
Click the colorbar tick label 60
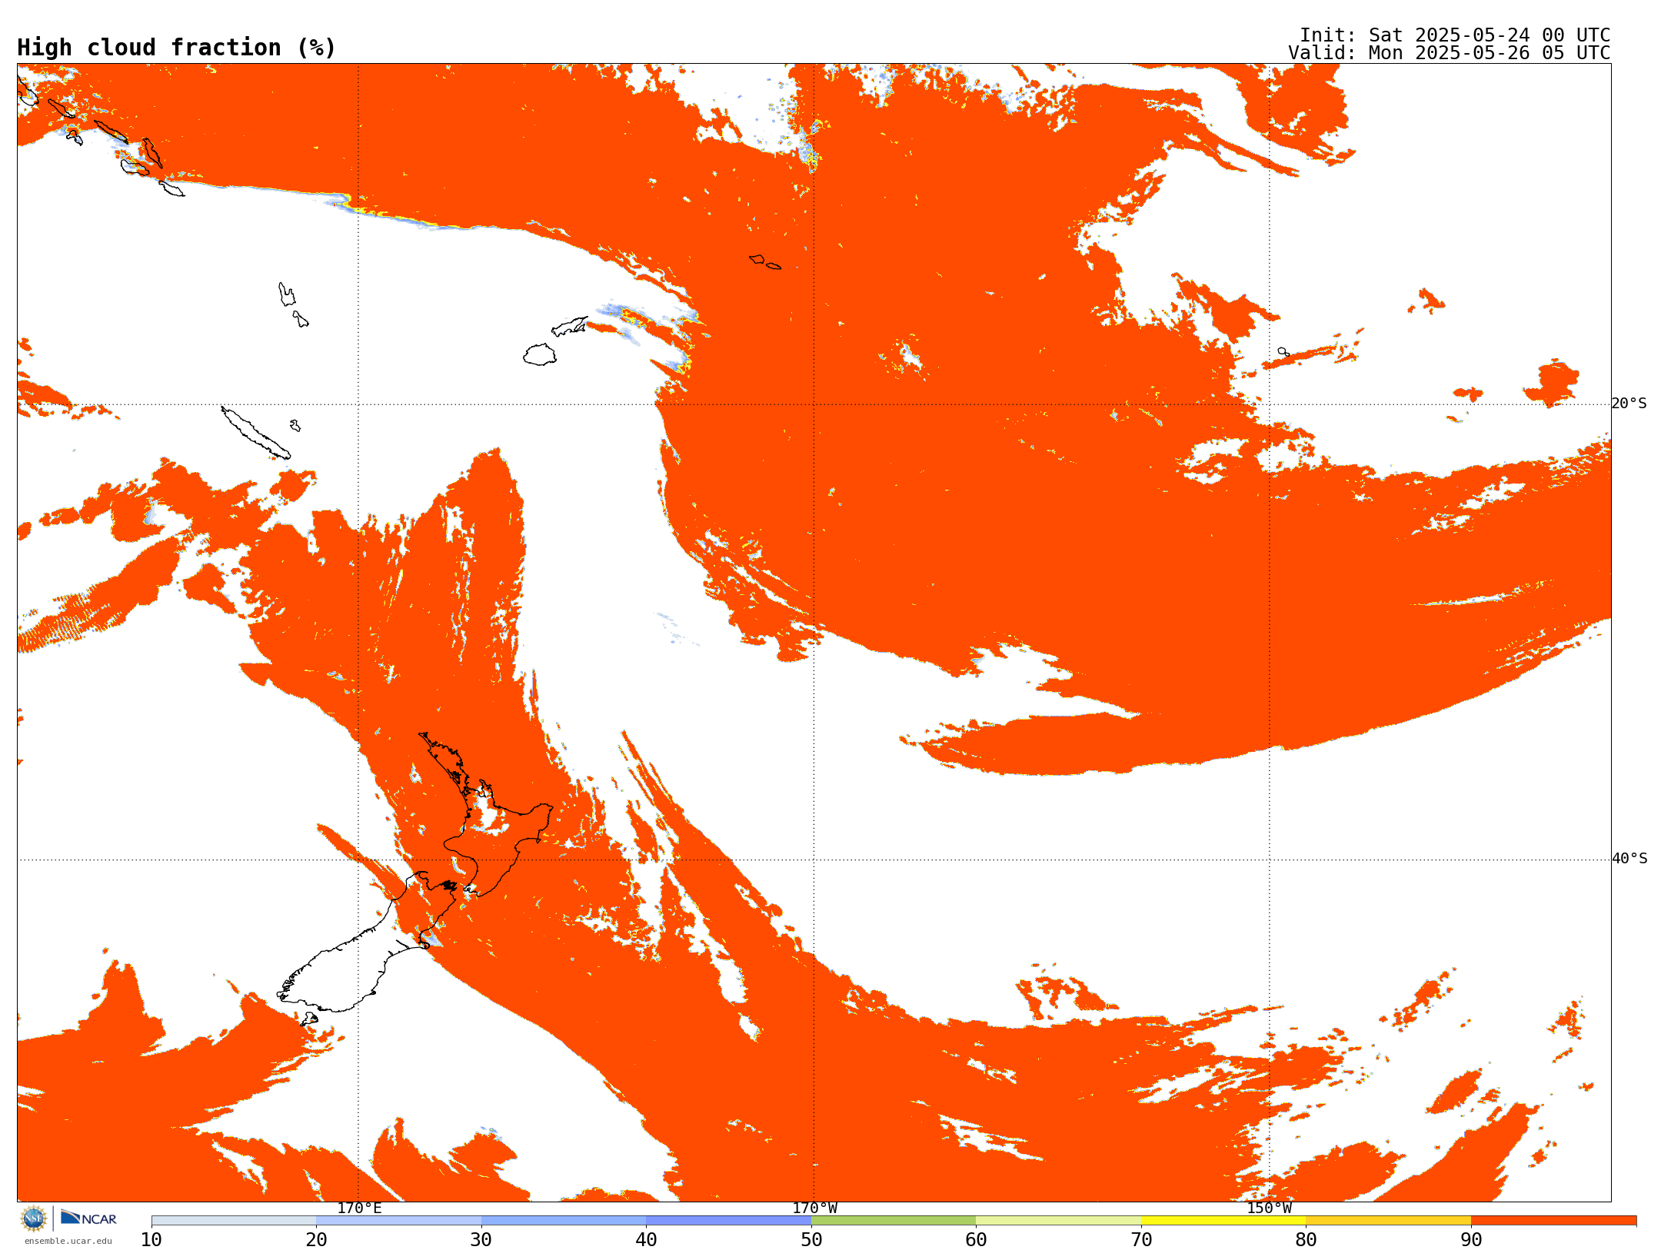[976, 1240]
